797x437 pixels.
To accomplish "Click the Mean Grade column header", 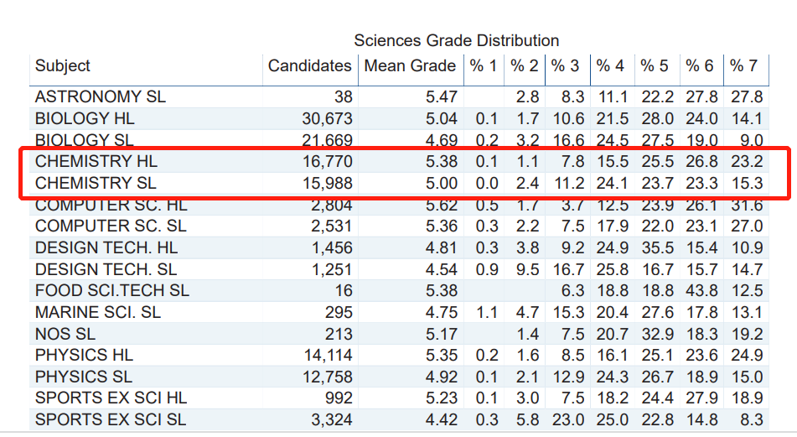I will click(x=410, y=66).
